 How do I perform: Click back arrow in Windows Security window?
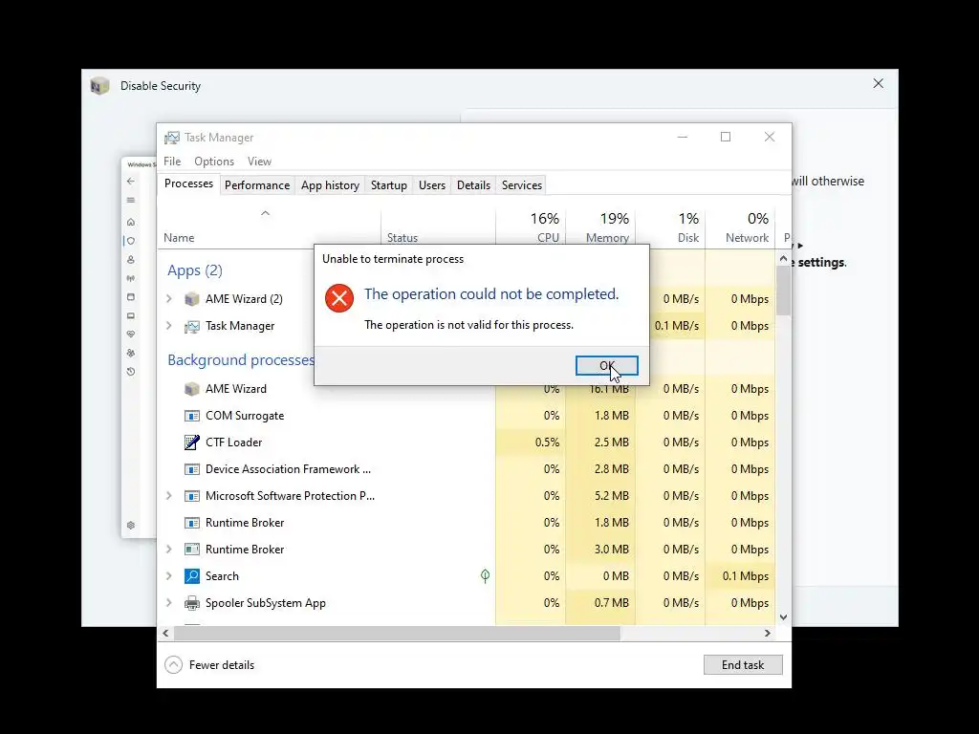pyautogui.click(x=130, y=181)
